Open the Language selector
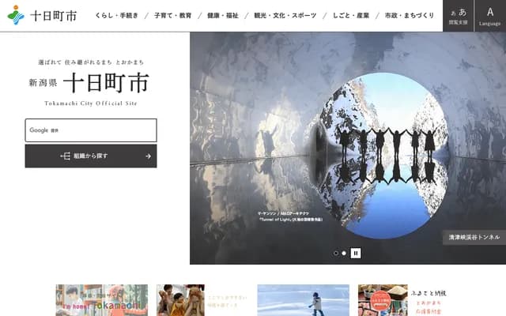This screenshot has height=316, width=506. pyautogui.click(x=490, y=16)
